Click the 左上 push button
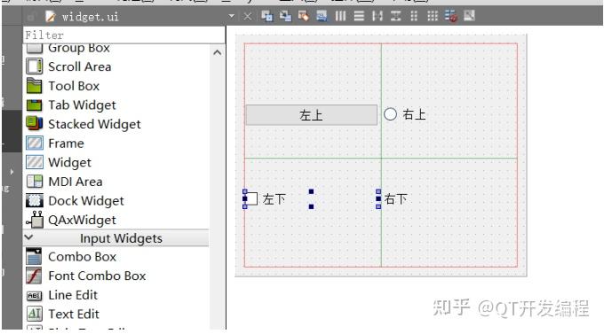Screen dimensions: 604x334 point(311,115)
